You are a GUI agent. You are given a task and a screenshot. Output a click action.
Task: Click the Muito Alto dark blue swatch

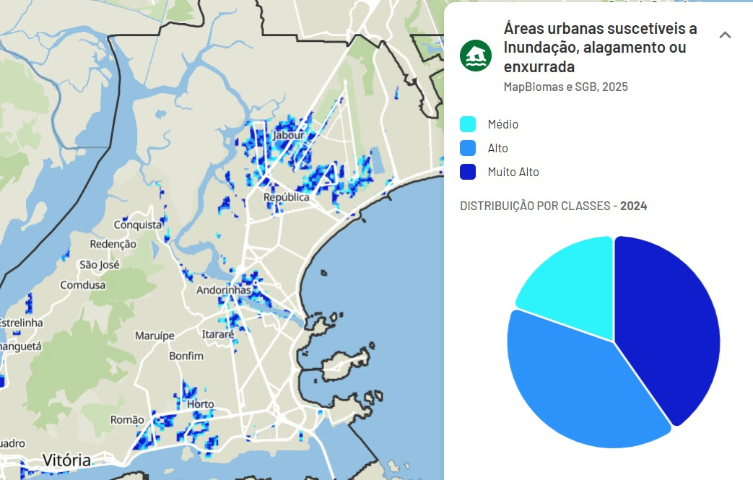coord(468,172)
